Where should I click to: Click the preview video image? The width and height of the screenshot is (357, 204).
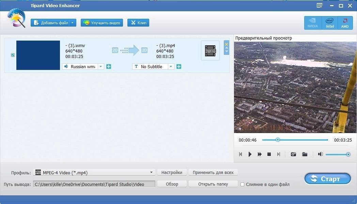[295, 87]
